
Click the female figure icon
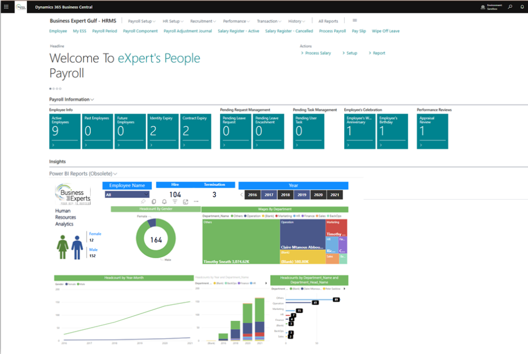(63, 247)
